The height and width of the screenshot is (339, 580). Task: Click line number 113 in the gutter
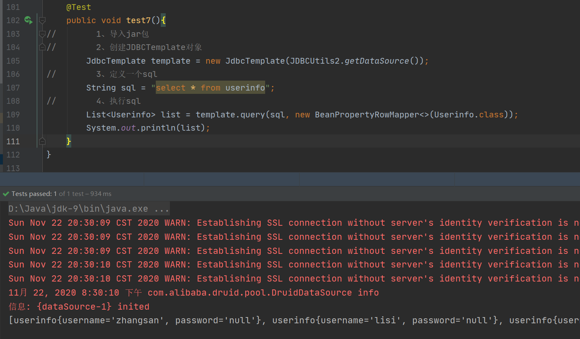[13, 168]
